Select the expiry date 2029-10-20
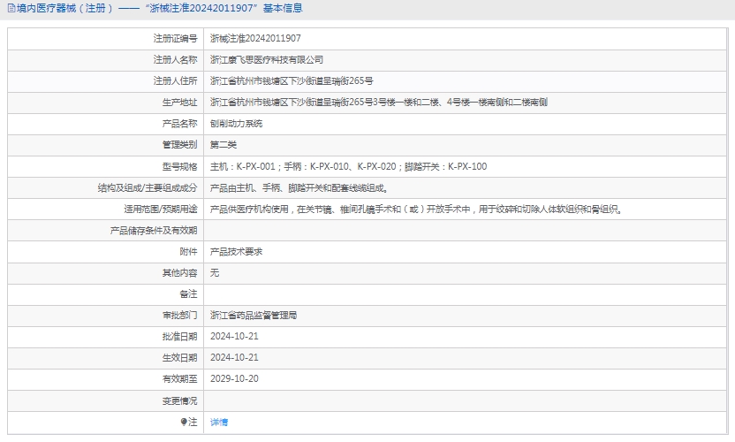The height and width of the screenshot is (442, 735). tap(234, 378)
